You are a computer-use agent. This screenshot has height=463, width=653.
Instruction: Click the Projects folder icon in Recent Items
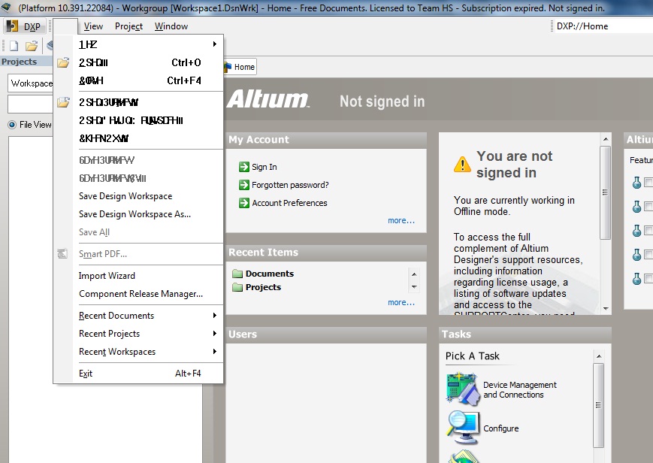coord(237,287)
